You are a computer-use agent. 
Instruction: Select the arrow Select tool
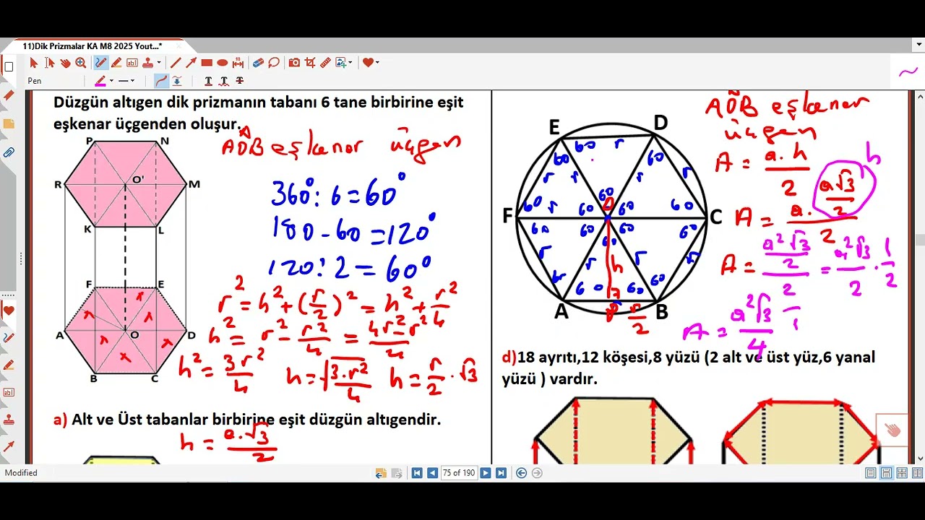[x=33, y=63]
